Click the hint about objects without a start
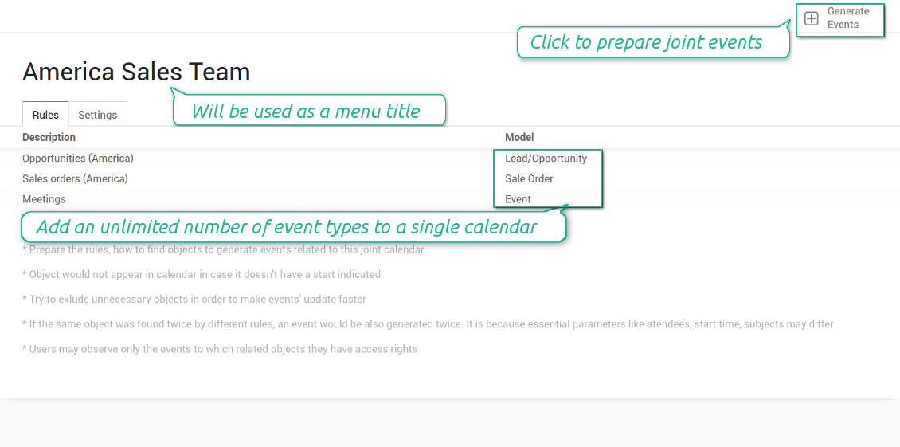 (202, 275)
